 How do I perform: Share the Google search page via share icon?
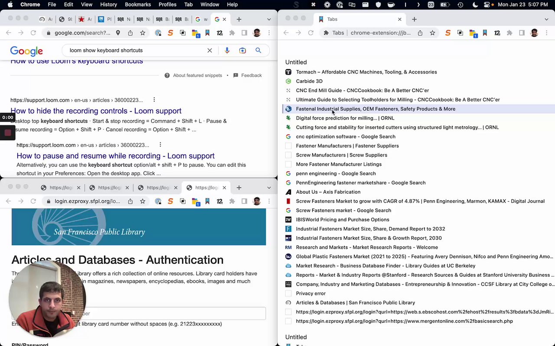[130, 33]
